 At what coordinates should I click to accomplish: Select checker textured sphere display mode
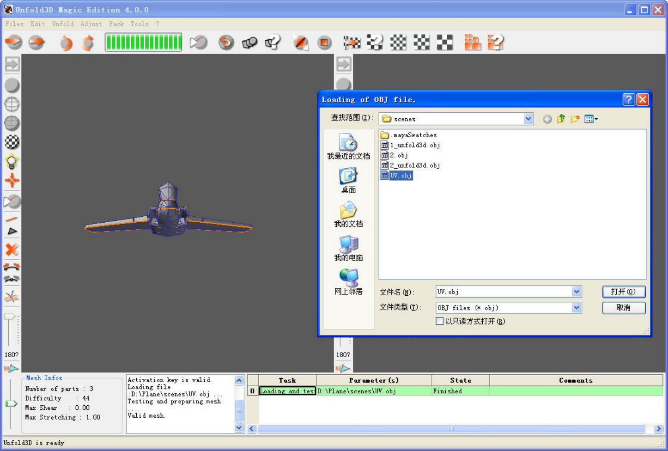pos(12,142)
